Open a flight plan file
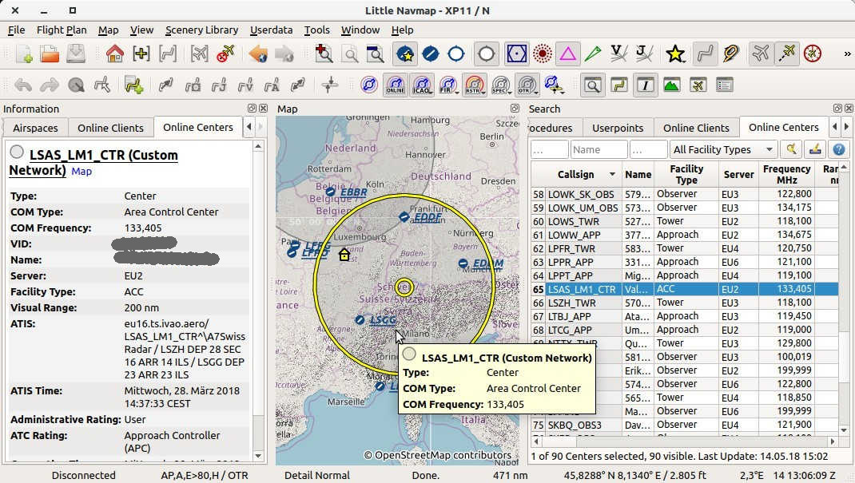This screenshot has height=483, width=855. (x=50, y=54)
